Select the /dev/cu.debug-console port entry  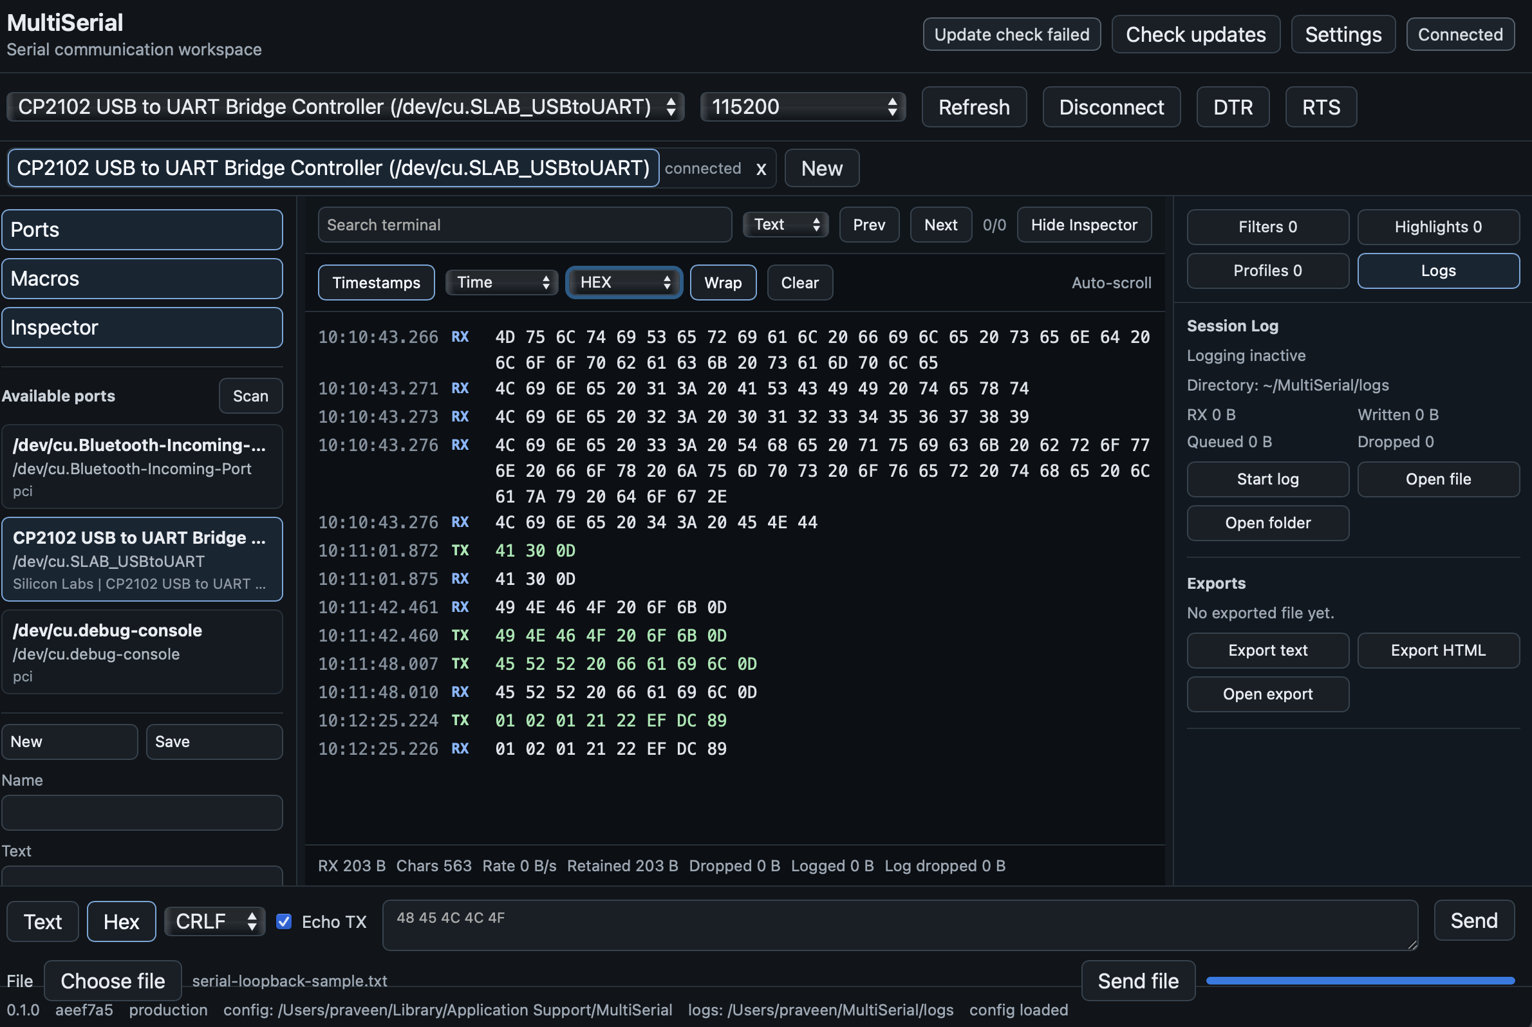pyautogui.click(x=142, y=652)
